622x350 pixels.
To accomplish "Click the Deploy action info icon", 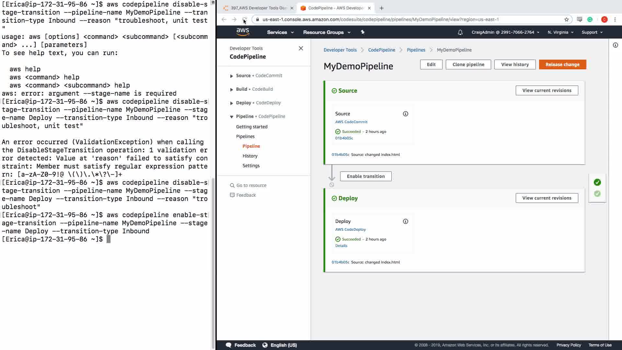I will (x=405, y=221).
